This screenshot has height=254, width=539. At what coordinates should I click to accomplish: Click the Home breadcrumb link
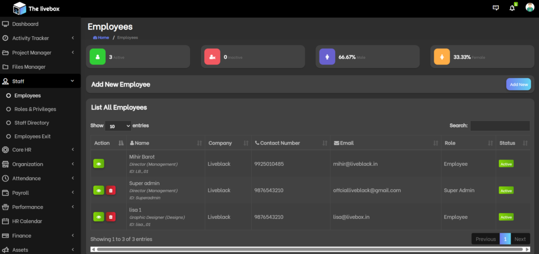[x=101, y=38]
